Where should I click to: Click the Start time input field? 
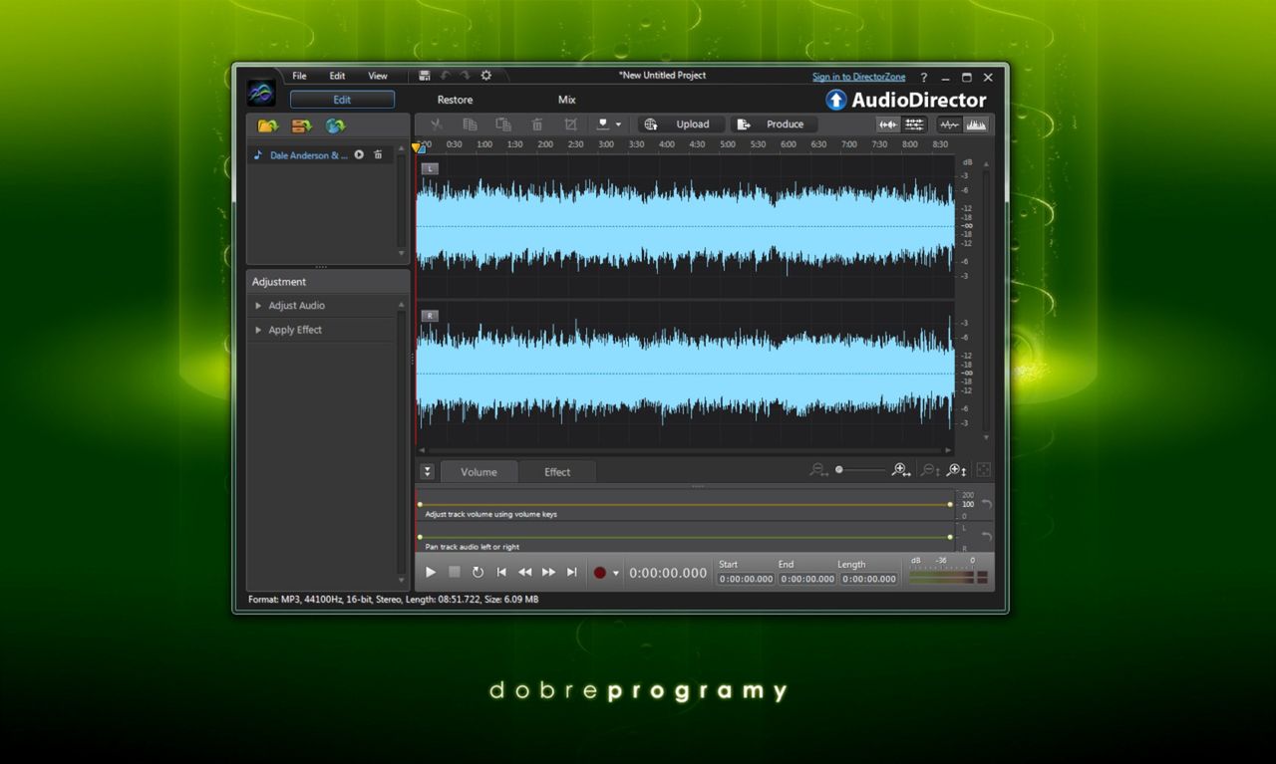746,579
